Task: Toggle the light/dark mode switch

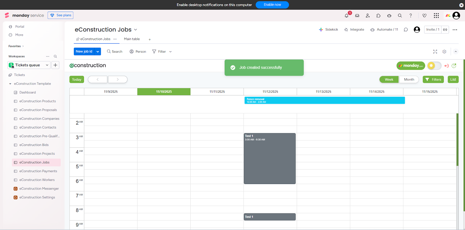Action: pyautogui.click(x=434, y=66)
